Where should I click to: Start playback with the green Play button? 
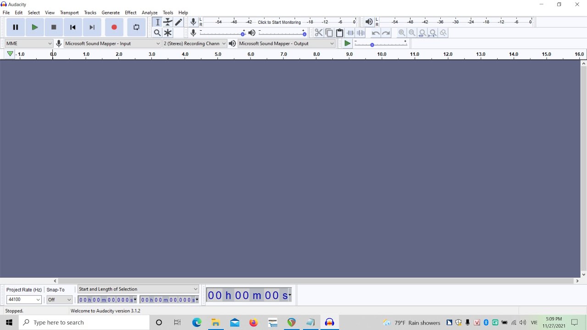[x=34, y=27]
